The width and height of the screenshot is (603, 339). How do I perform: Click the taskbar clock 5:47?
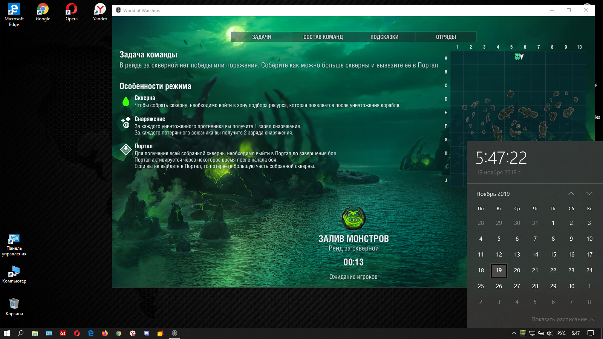tap(576, 333)
